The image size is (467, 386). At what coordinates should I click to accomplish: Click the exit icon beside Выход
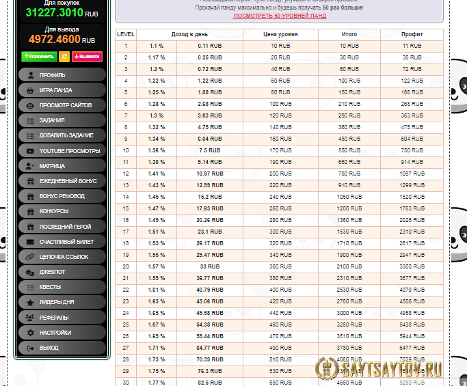point(30,348)
